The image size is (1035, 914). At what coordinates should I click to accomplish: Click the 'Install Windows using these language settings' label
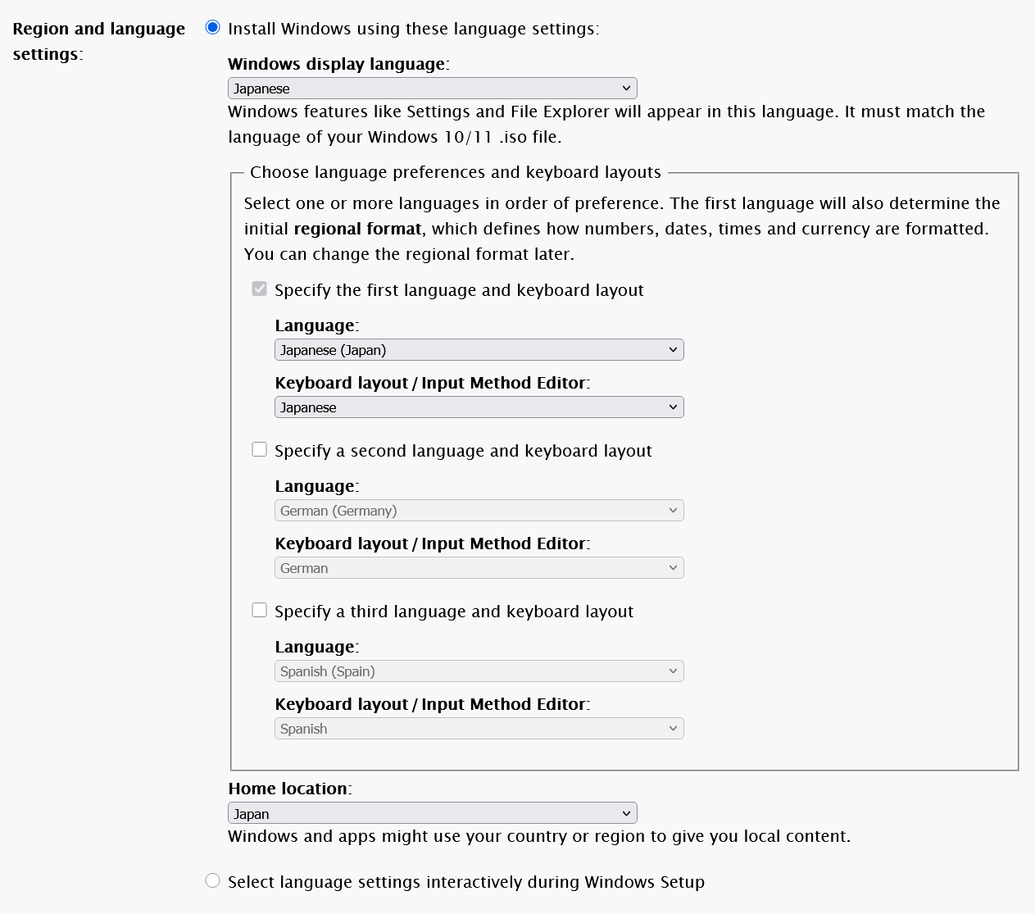pos(413,29)
